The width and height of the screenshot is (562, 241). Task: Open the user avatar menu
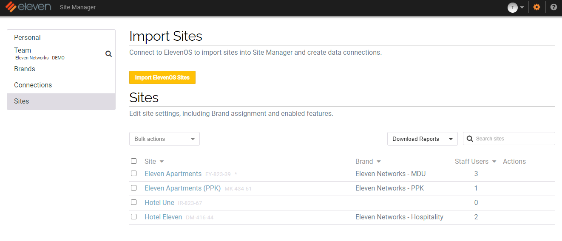[x=512, y=7]
